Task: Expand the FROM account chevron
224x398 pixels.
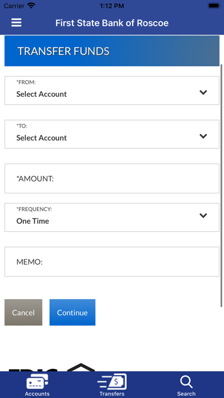Action: [203, 93]
